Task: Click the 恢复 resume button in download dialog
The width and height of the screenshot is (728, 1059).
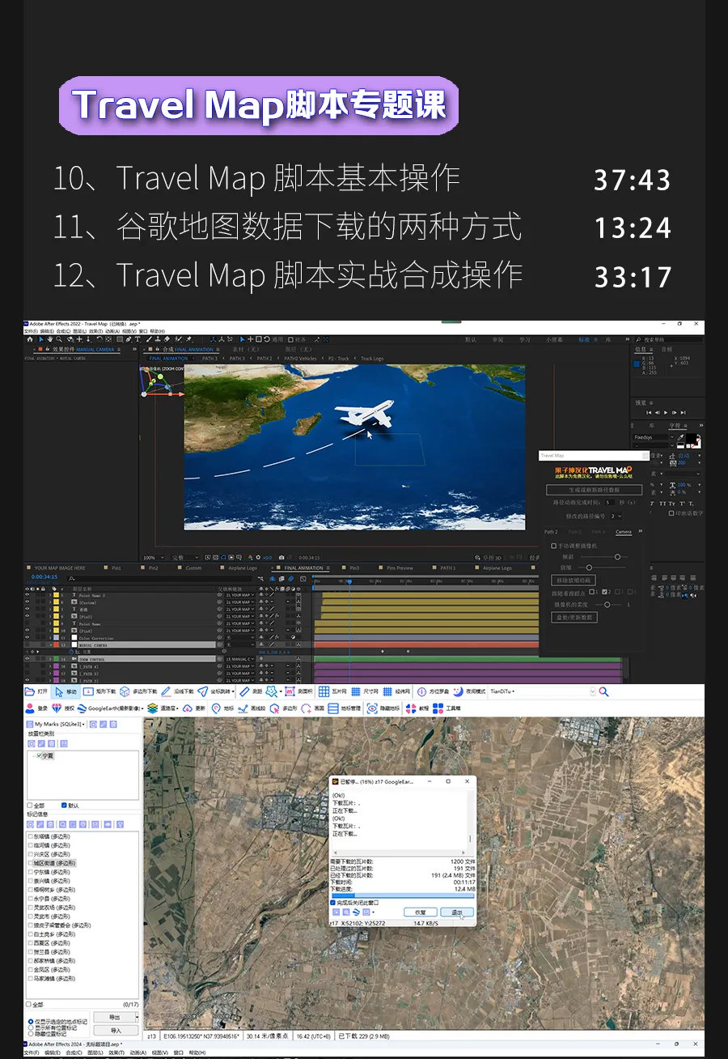Action: tap(421, 912)
